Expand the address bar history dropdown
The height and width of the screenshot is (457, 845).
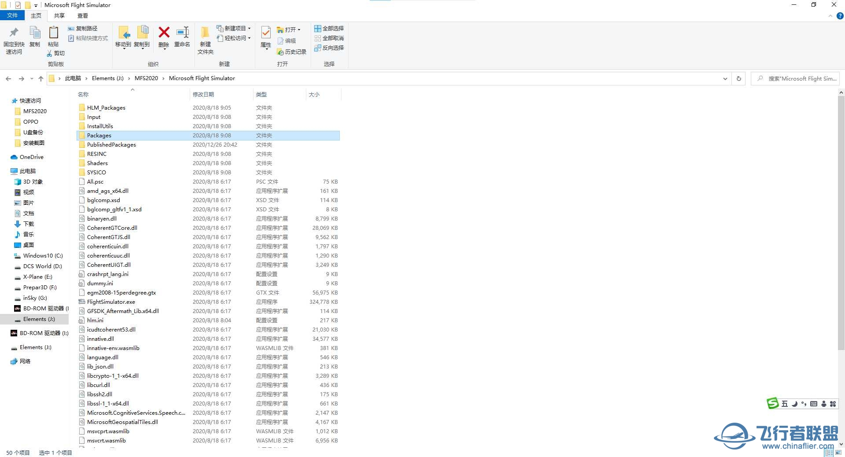(x=725, y=78)
